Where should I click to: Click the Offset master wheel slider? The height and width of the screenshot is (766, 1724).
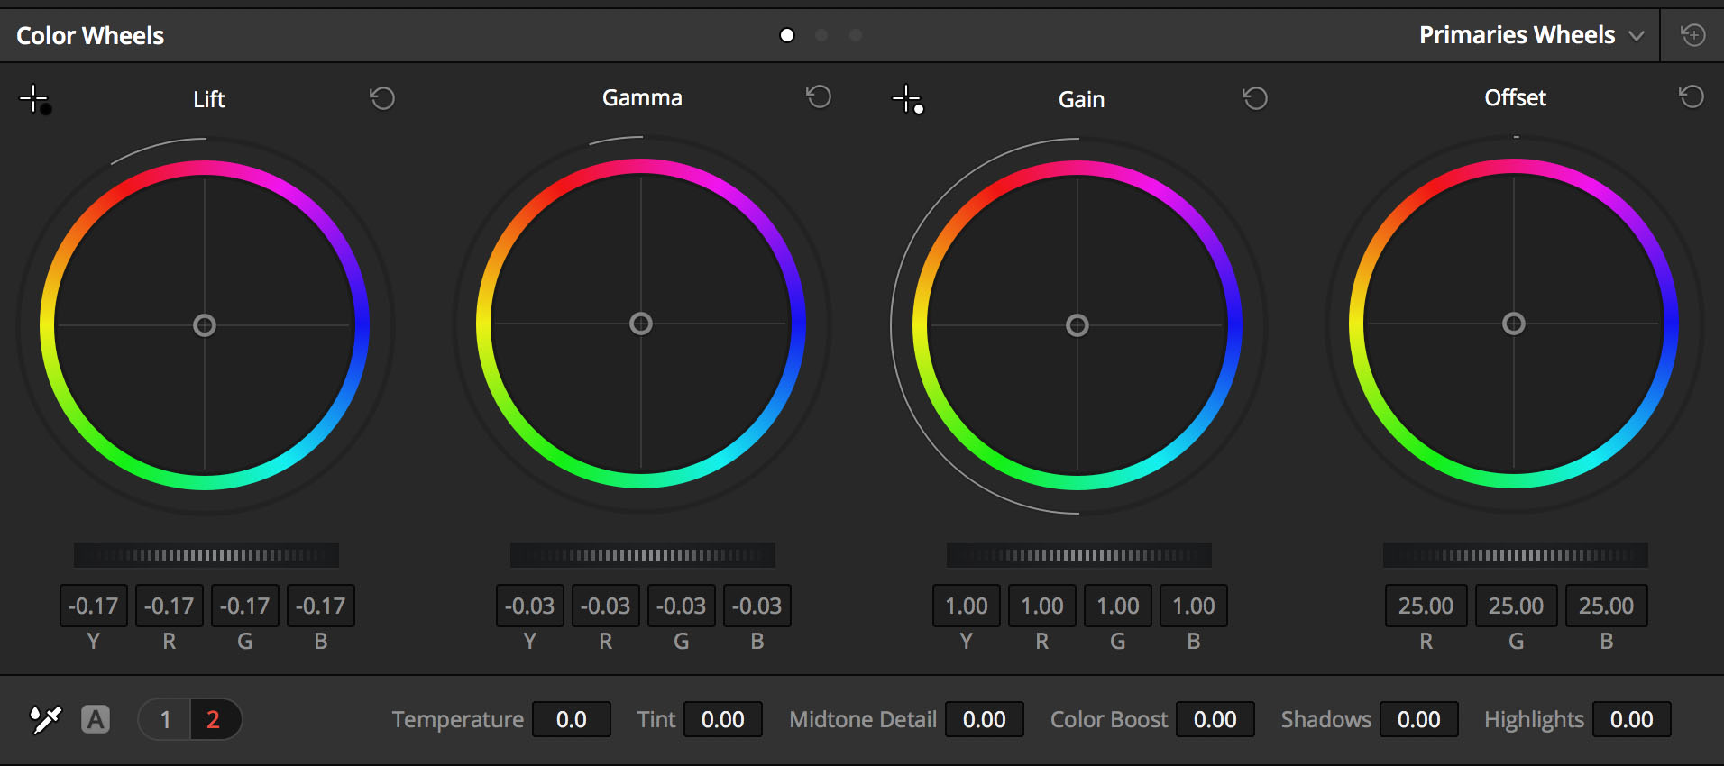1516,555
